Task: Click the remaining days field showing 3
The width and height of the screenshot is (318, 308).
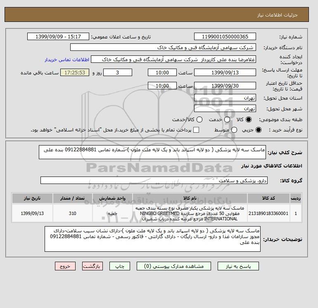Action: [x=118, y=72]
